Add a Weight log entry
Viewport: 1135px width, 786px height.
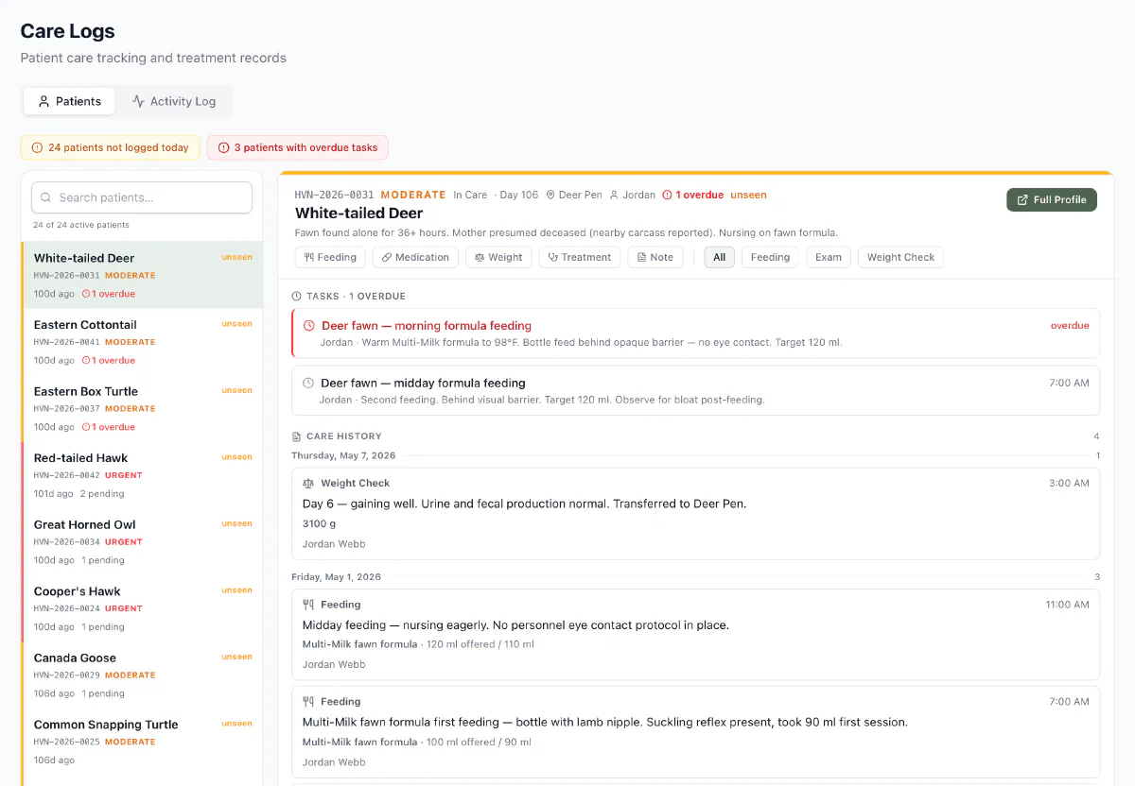(x=498, y=257)
